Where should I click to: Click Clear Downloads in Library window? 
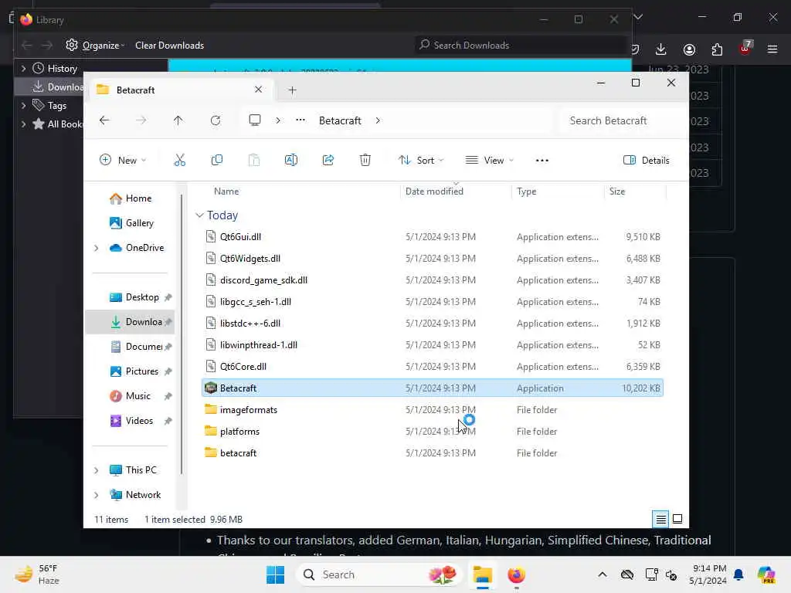(169, 46)
